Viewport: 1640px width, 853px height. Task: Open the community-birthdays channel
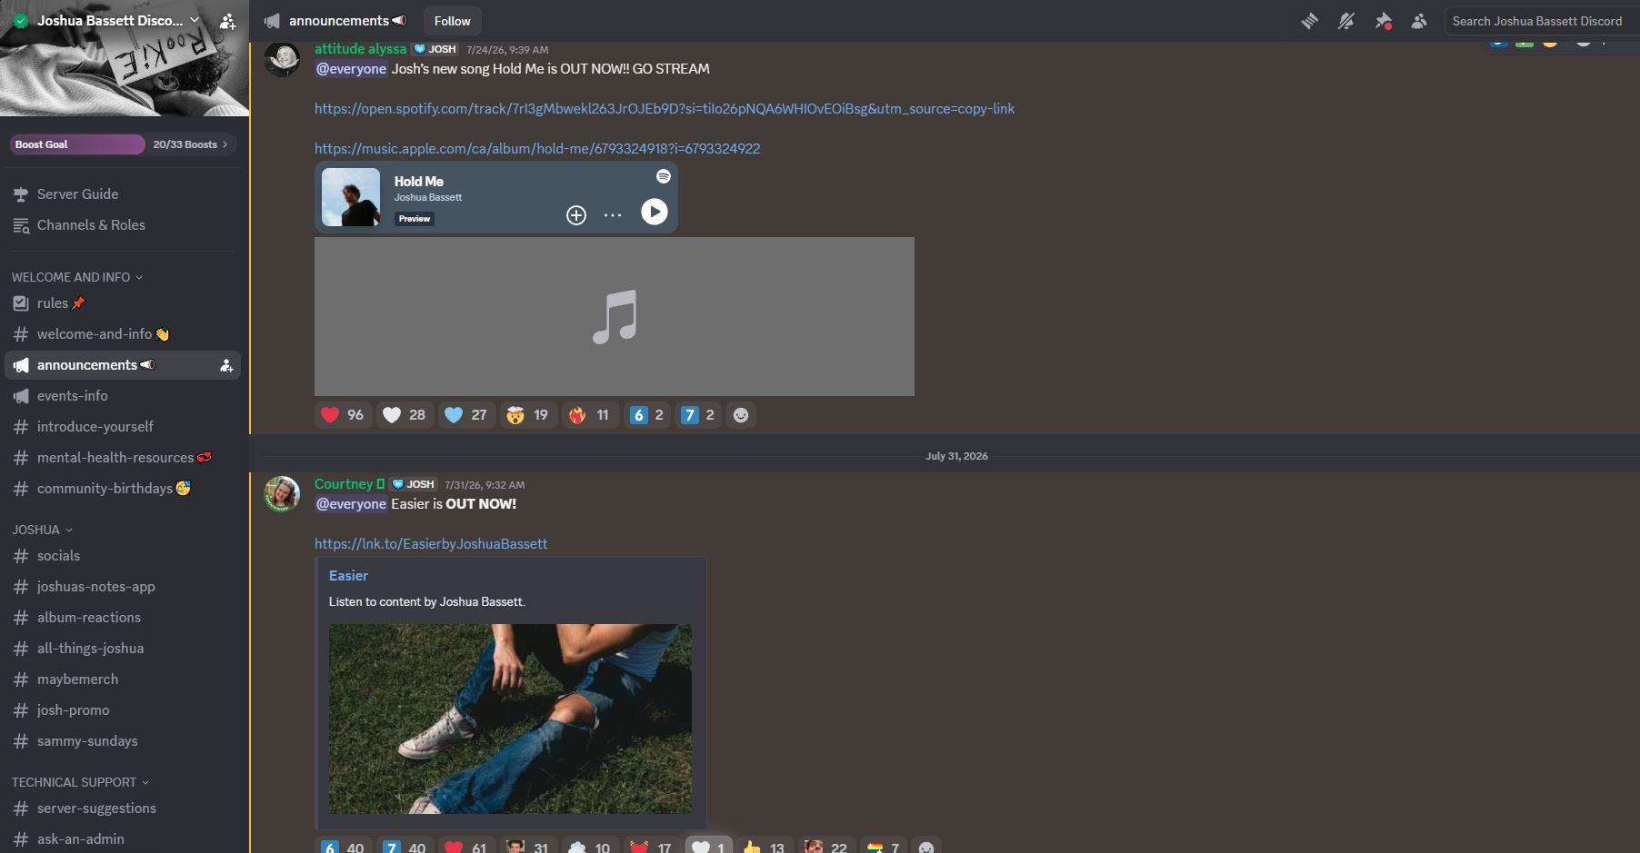click(123, 489)
